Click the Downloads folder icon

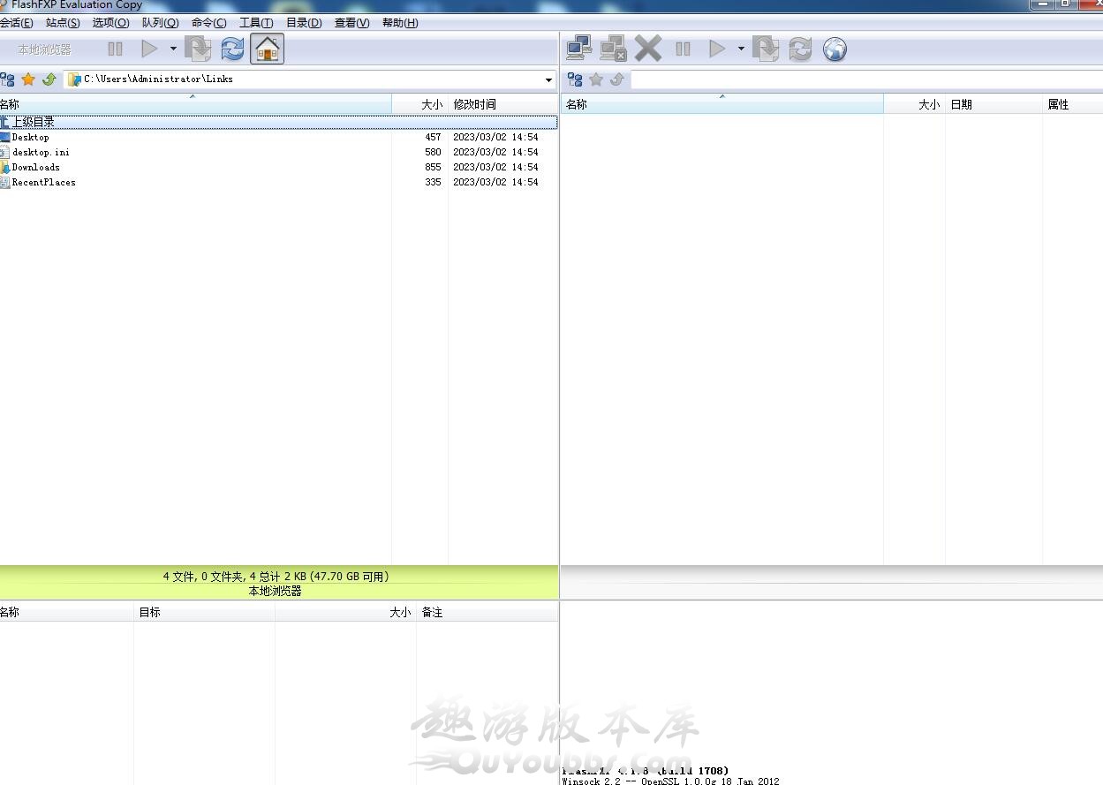(4, 167)
